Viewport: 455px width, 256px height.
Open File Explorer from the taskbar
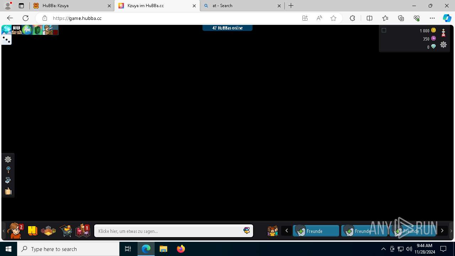point(164,249)
